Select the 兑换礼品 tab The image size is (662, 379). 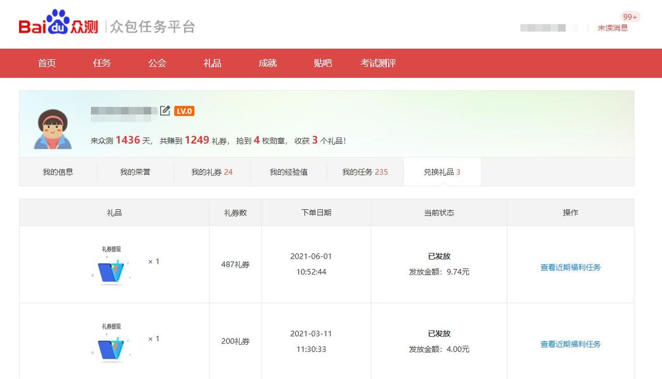(442, 172)
